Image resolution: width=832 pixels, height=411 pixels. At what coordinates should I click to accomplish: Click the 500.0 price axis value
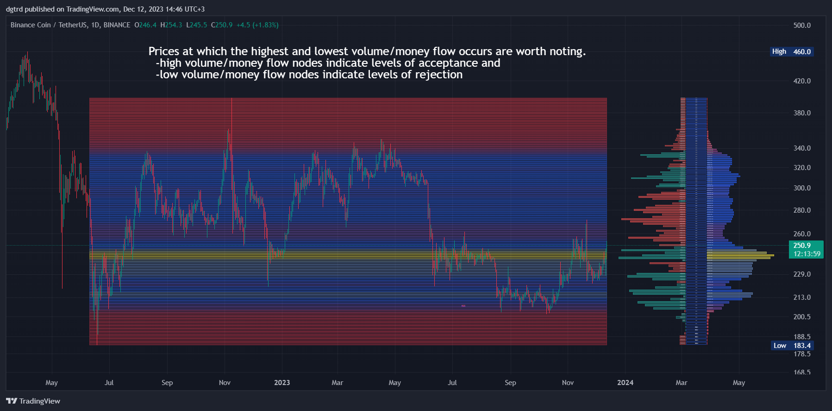coord(802,25)
